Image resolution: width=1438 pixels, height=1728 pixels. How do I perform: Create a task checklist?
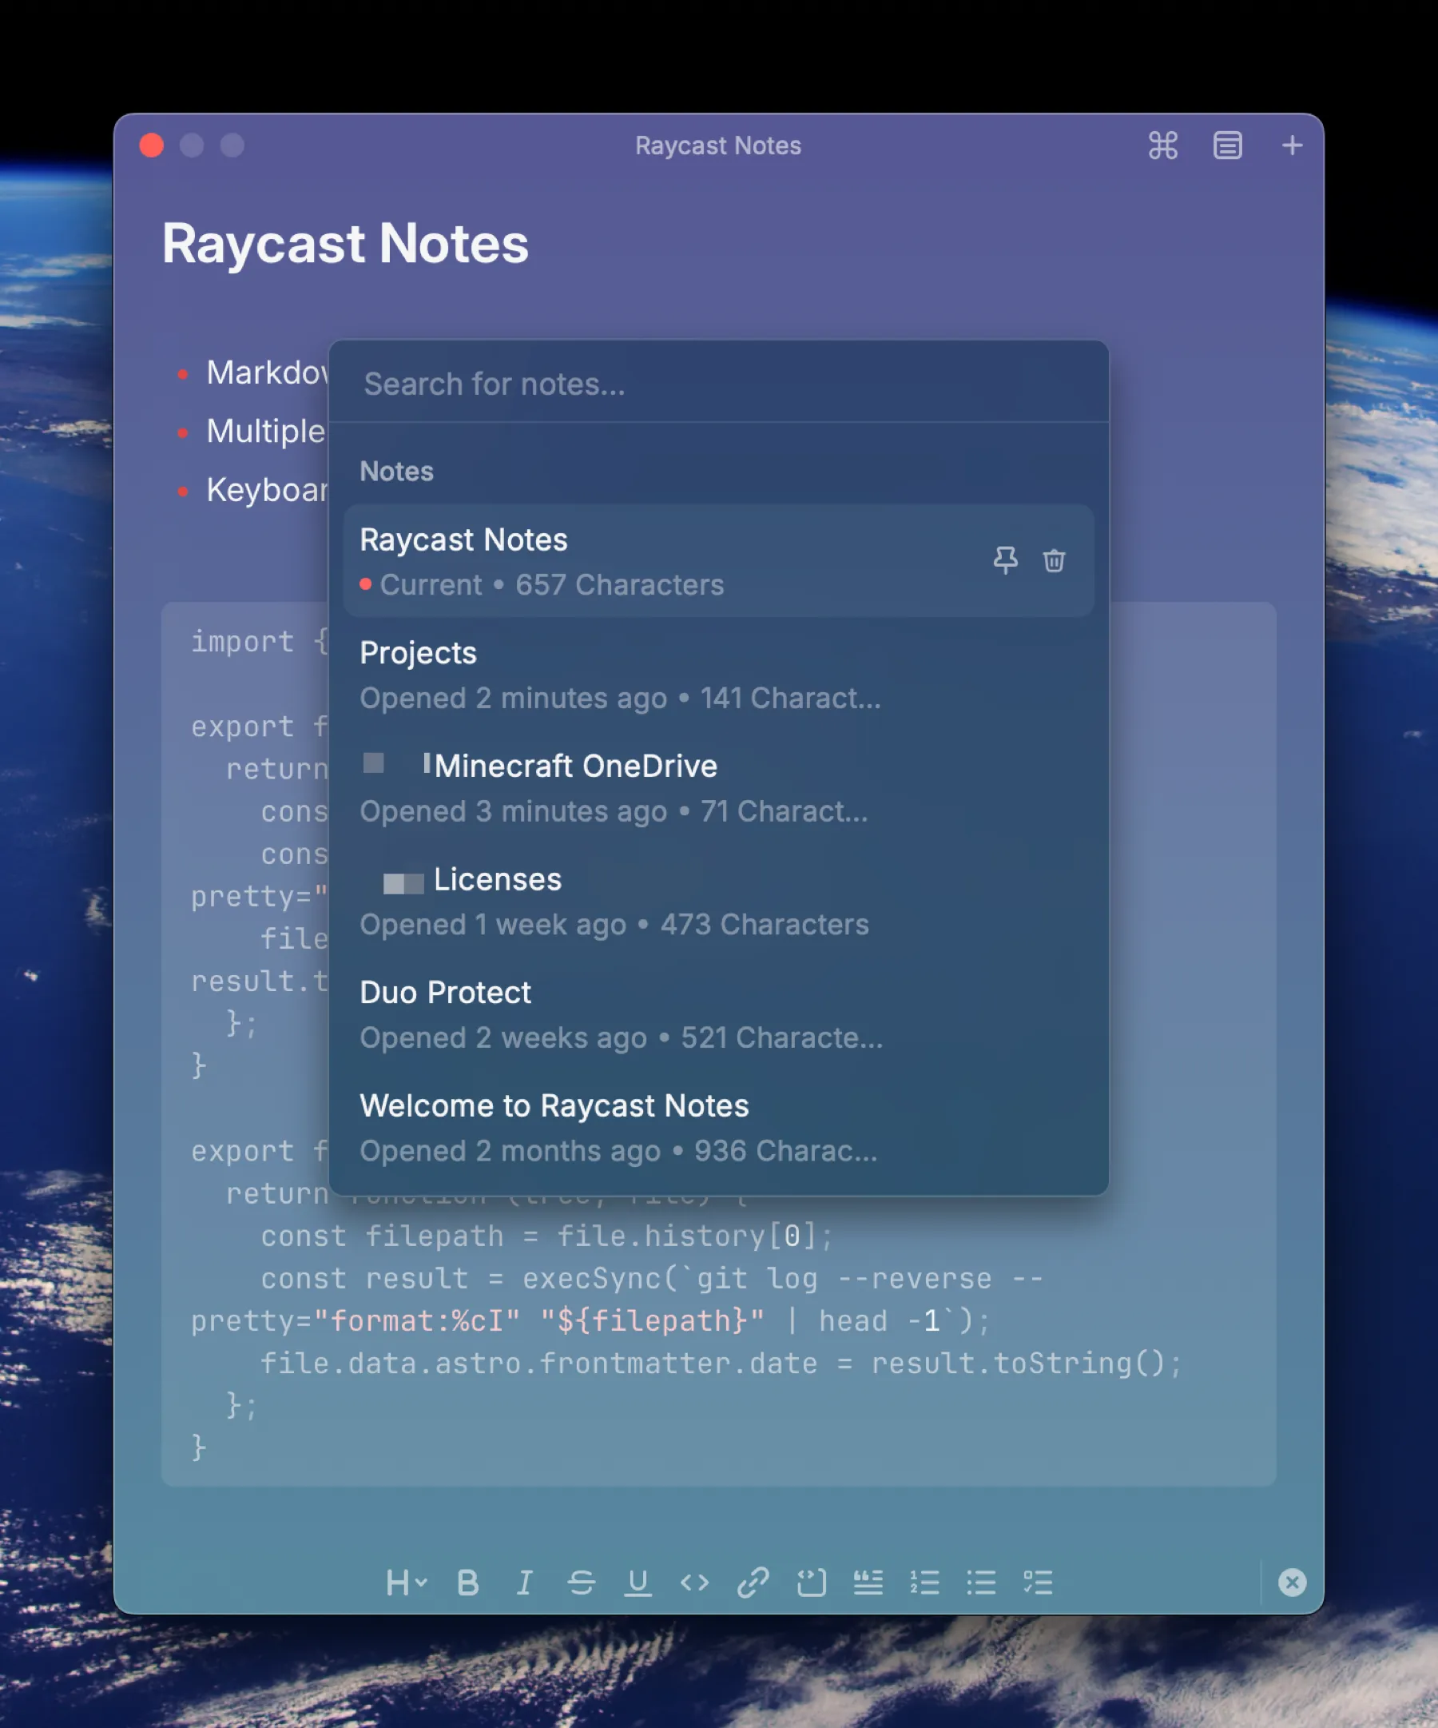pos(1039,1582)
